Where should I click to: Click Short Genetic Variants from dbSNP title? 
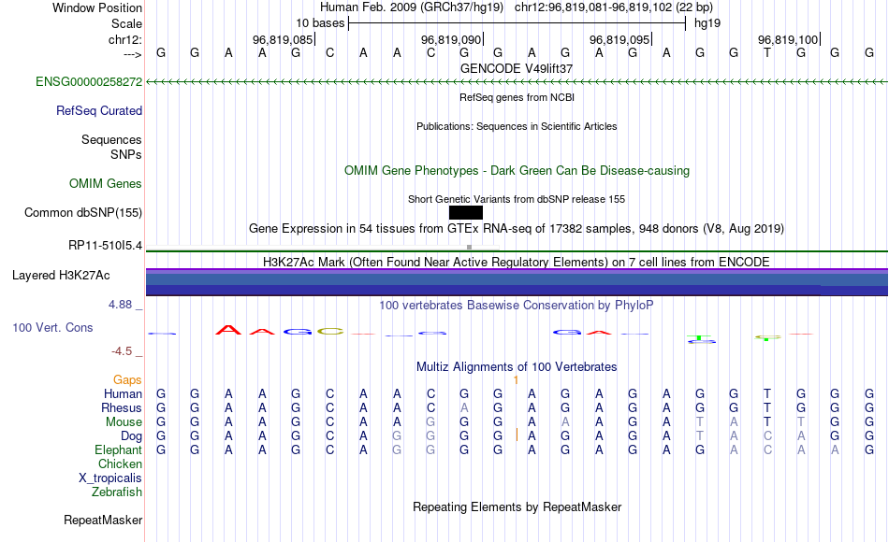coord(517,199)
